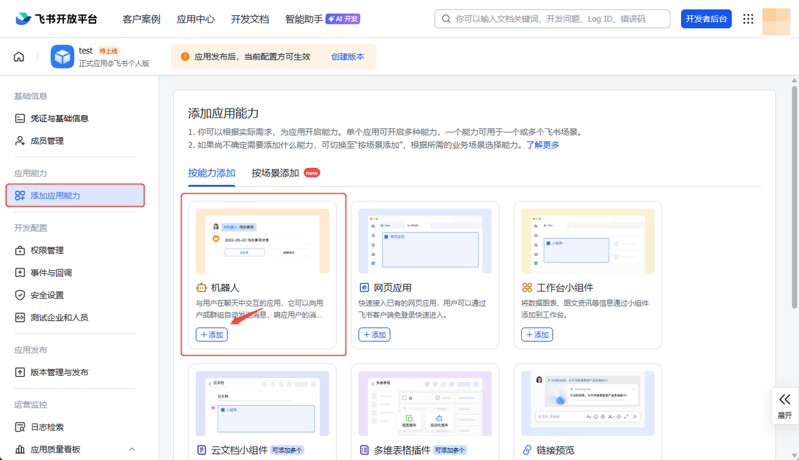Screen dimensions: 799x460
Task: Open 开发文档 in the top navigation
Action: 250,19
